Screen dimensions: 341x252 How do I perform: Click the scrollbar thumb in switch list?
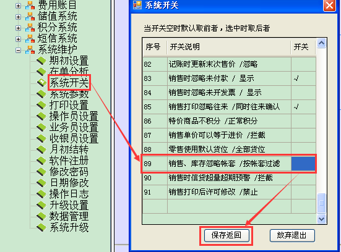pyautogui.click(x=321, y=203)
